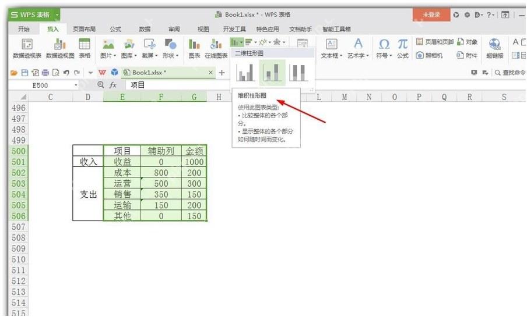Screen dimensions: 527x317
Task: Click the 照相机 camera tool
Action: pos(429,55)
